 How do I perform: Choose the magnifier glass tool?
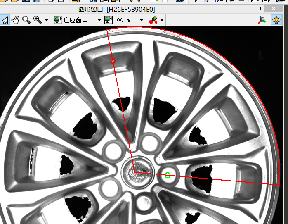pyautogui.click(x=26, y=20)
